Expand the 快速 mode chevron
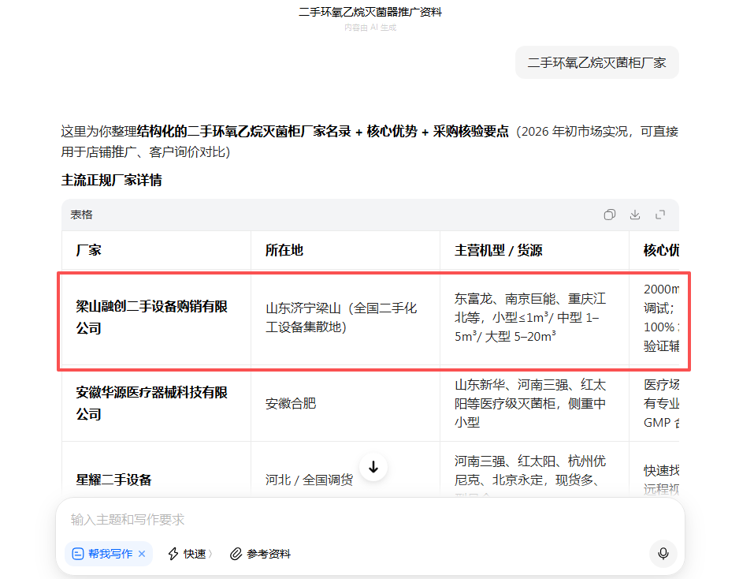This screenshot has width=754, height=579. 210,554
